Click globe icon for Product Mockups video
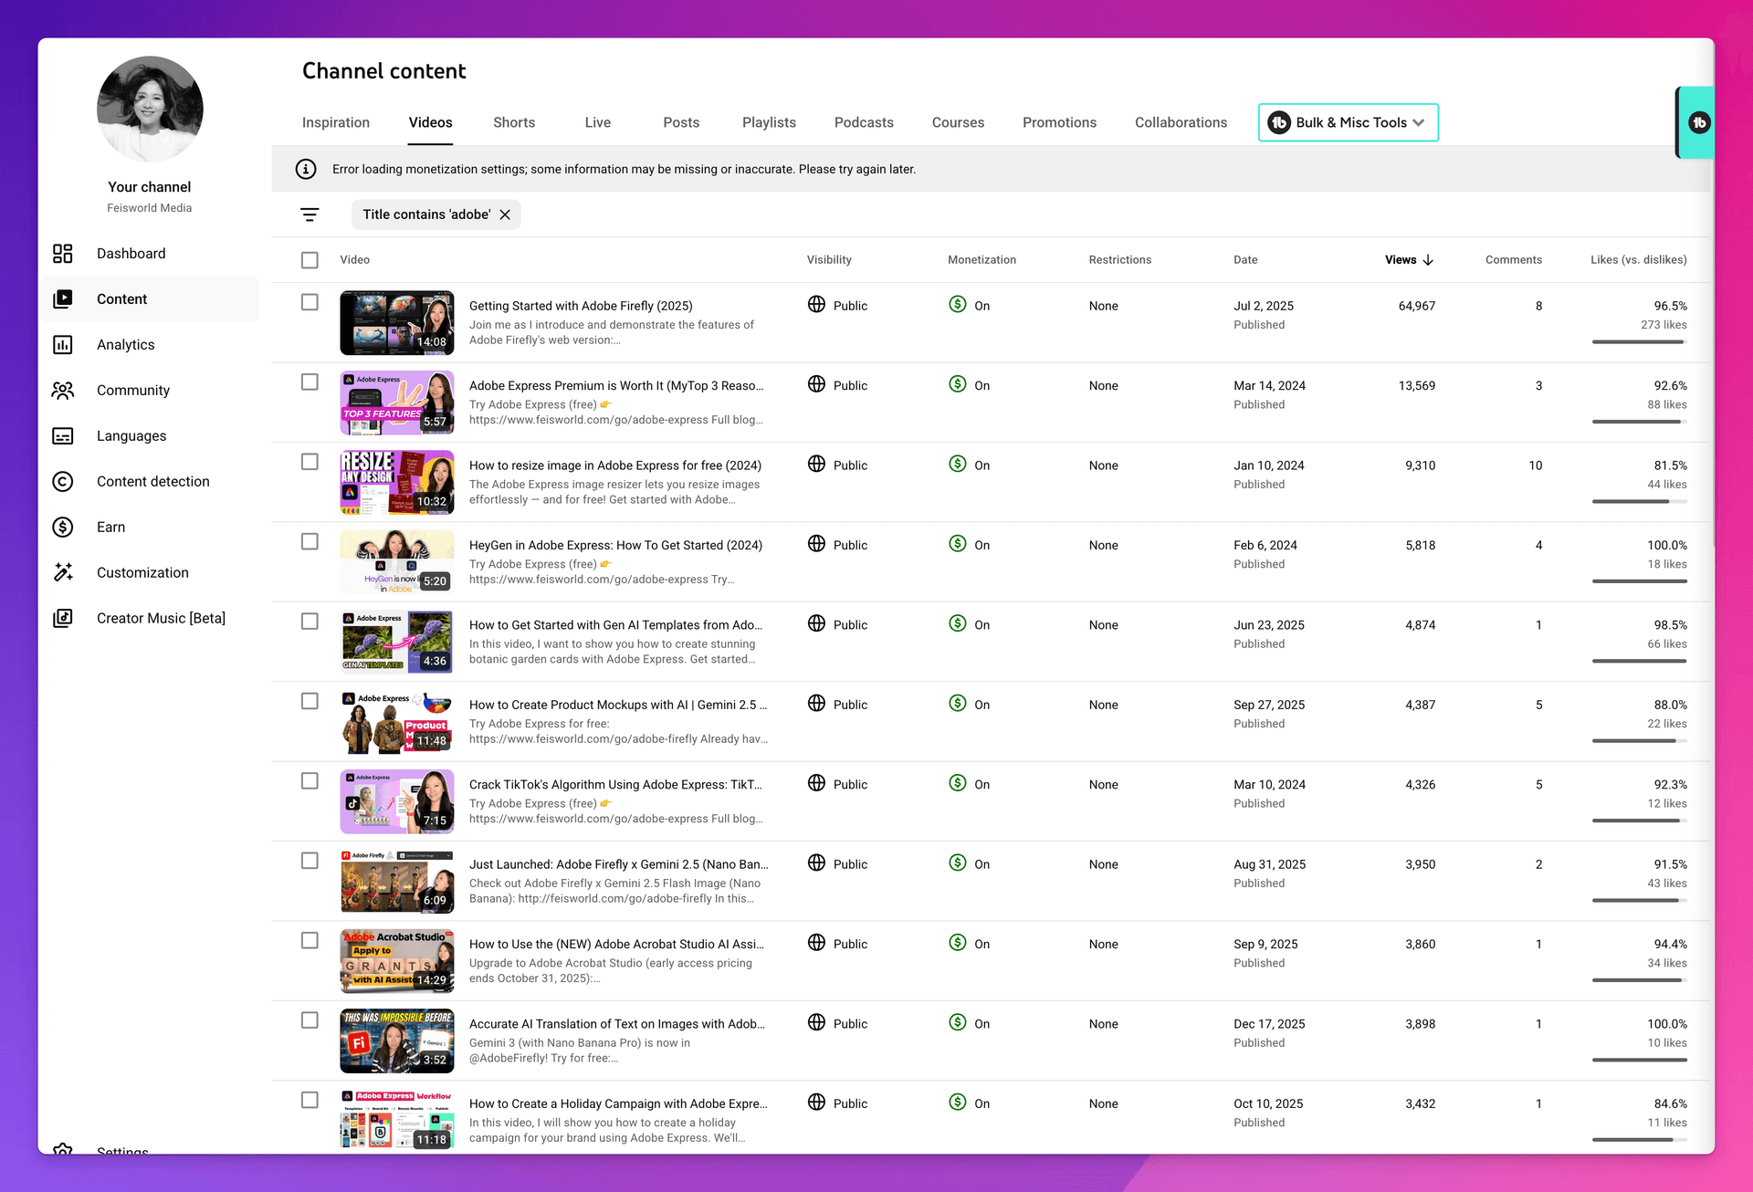This screenshot has height=1192, width=1753. pyautogui.click(x=816, y=704)
